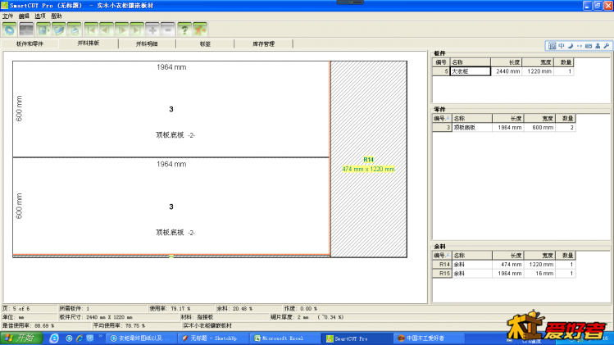Click the orange exit figure icon

[x=200, y=30]
